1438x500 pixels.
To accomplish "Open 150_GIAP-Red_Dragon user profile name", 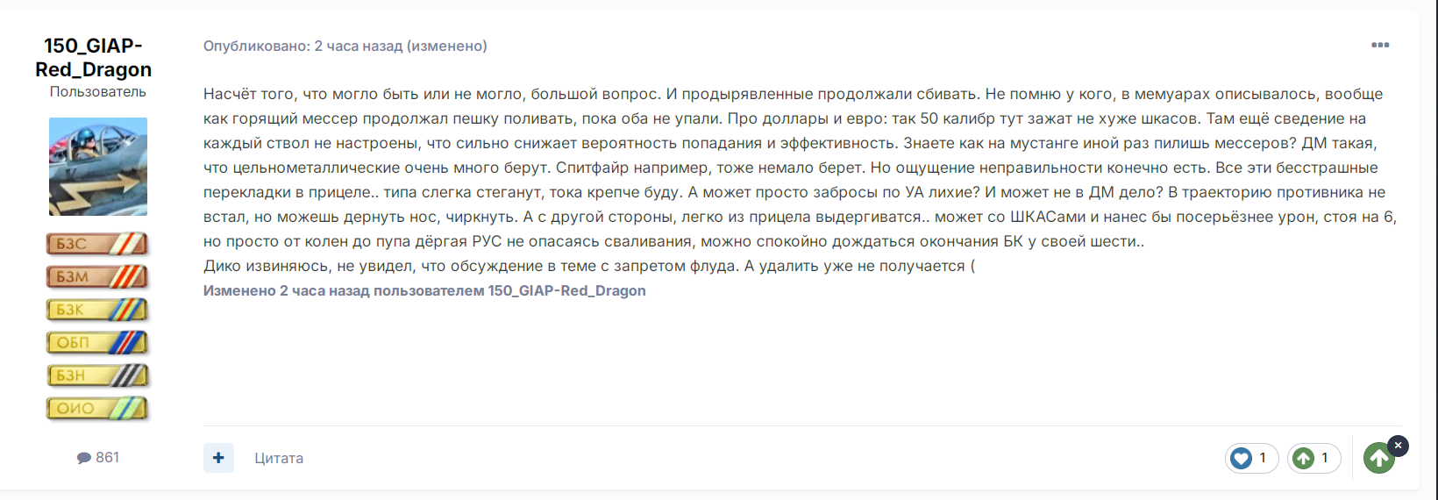I will tap(93, 57).
